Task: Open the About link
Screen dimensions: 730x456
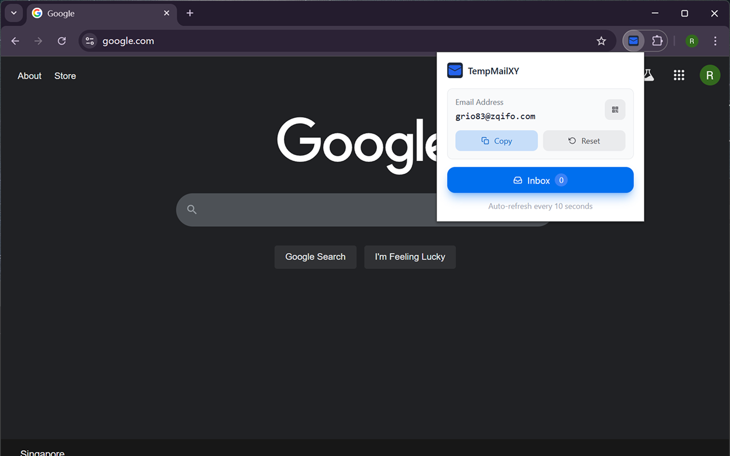Action: point(30,76)
